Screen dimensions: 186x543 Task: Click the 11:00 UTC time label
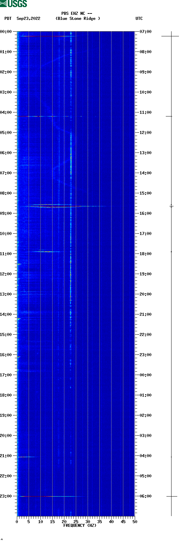tap(146, 112)
